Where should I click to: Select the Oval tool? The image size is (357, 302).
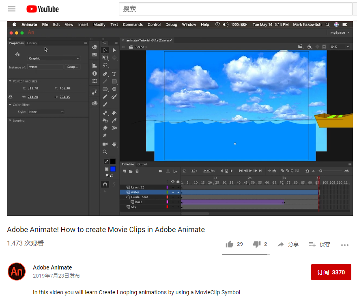click(105, 89)
